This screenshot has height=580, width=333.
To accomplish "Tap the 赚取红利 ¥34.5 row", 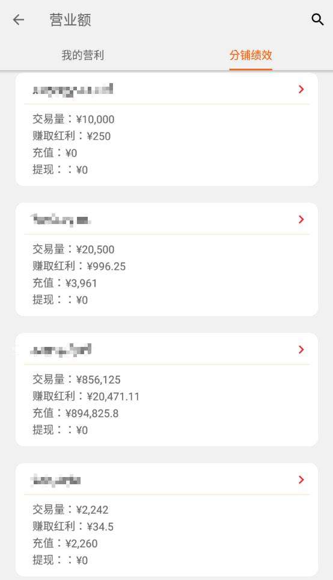I will tap(73, 526).
